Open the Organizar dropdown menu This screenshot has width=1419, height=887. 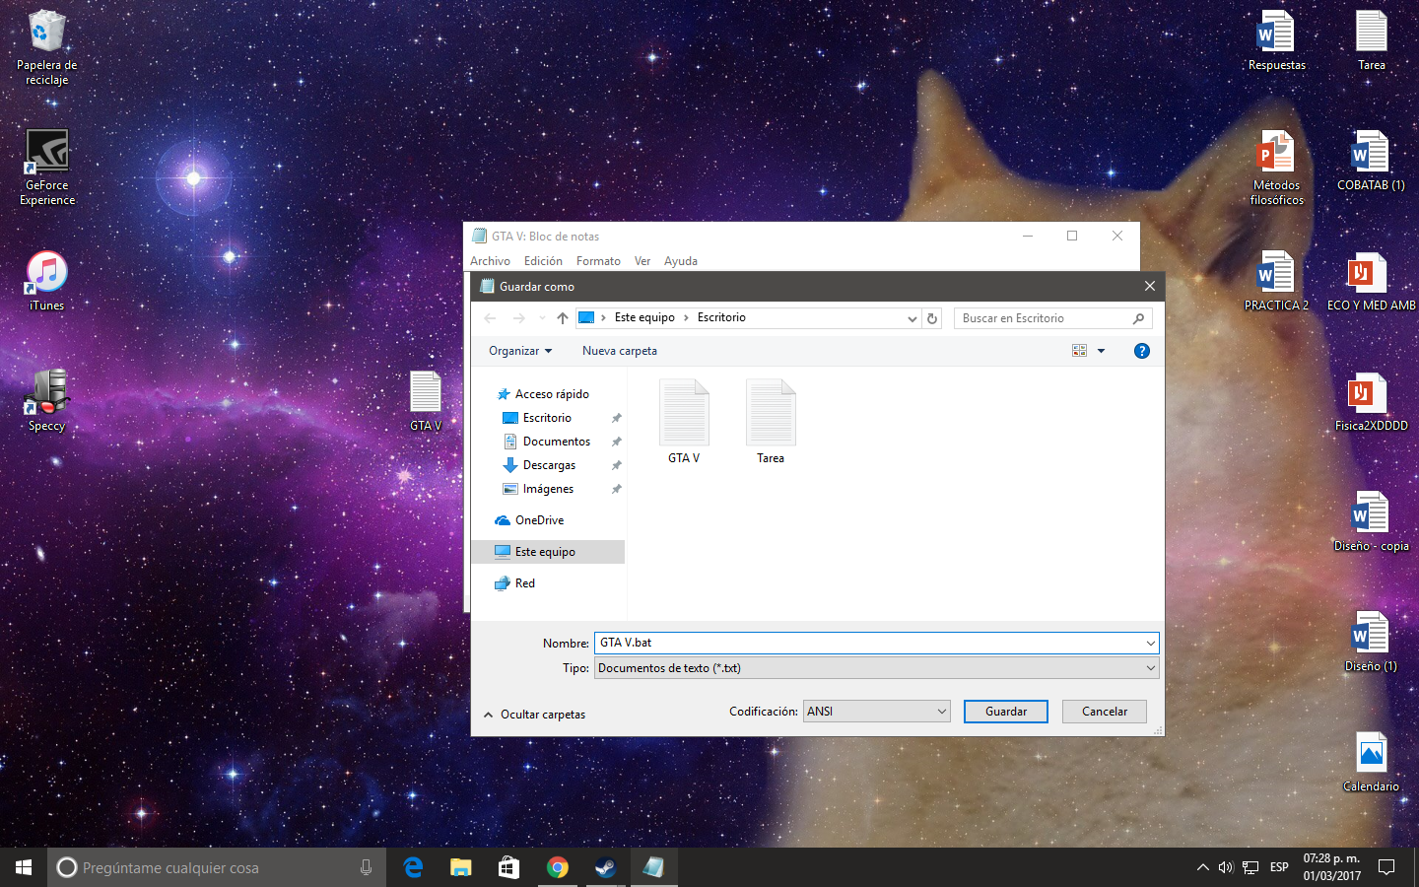520,351
